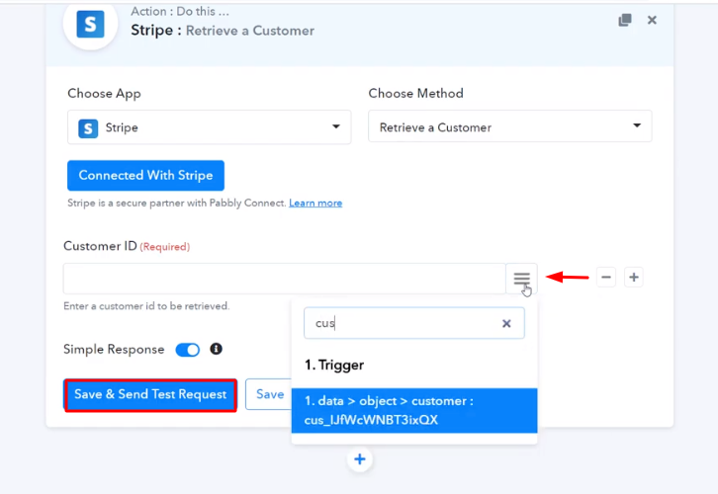Image resolution: width=718 pixels, height=494 pixels.
Task: Select the data > object > customer mapping option
Action: (x=414, y=410)
